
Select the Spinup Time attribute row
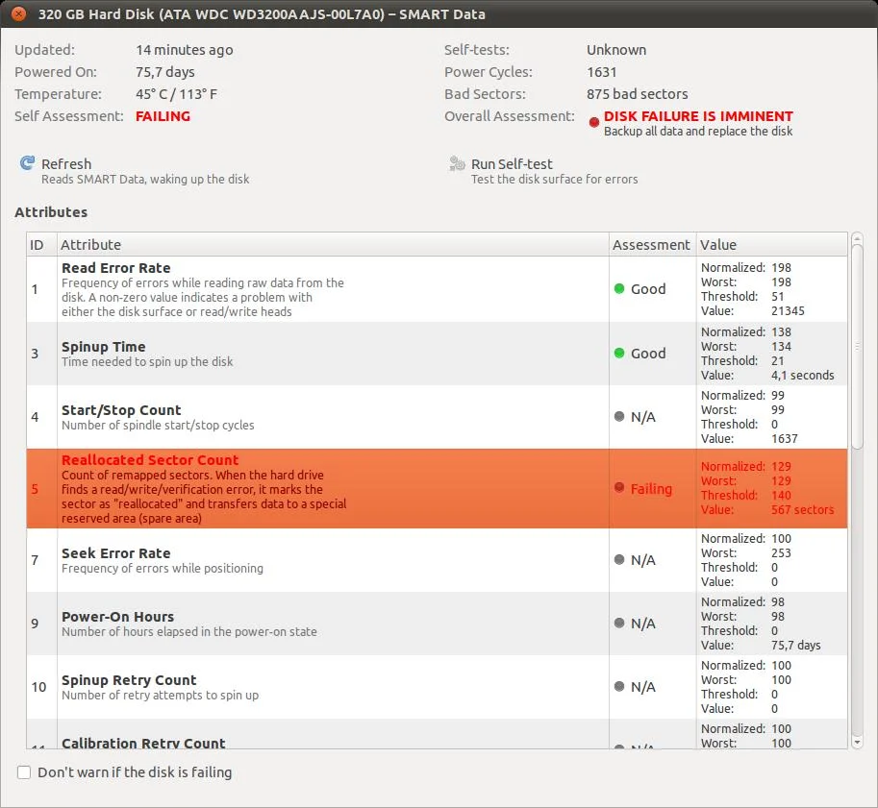[x=437, y=354]
